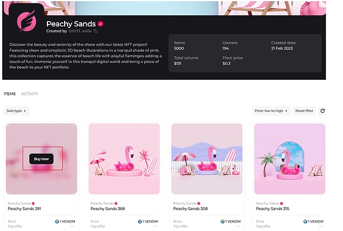
Task: Open the creator address link 0:0c13...ea0e
Action: 80,31
